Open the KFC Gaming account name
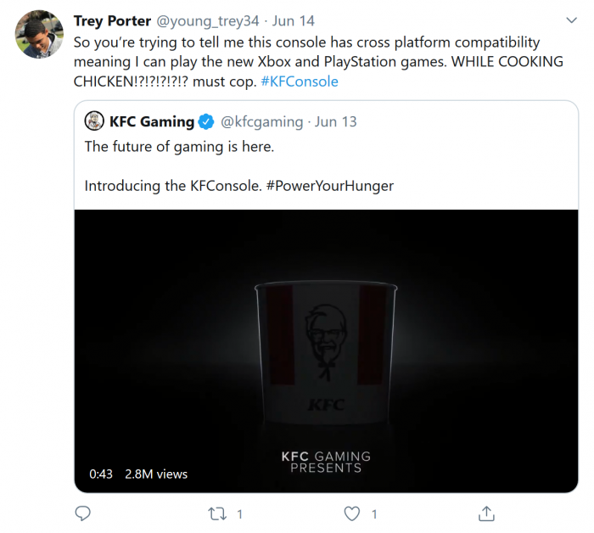The height and width of the screenshot is (533, 594). click(x=152, y=122)
